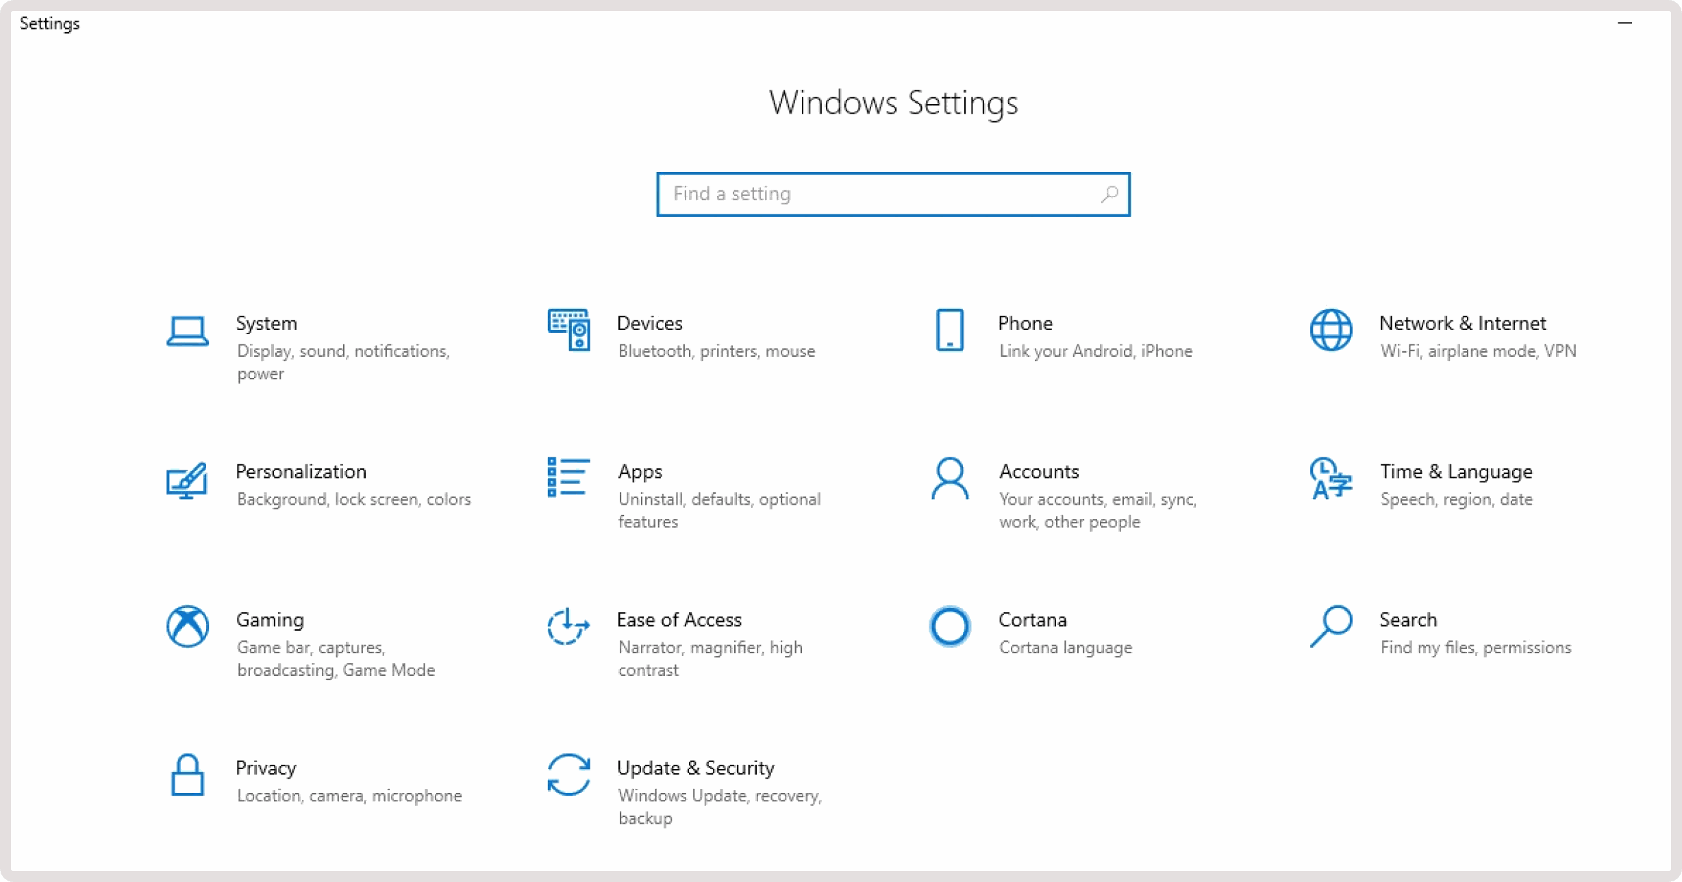Open the Phone settings title
Screen dimensions: 1682x882
tap(1025, 323)
